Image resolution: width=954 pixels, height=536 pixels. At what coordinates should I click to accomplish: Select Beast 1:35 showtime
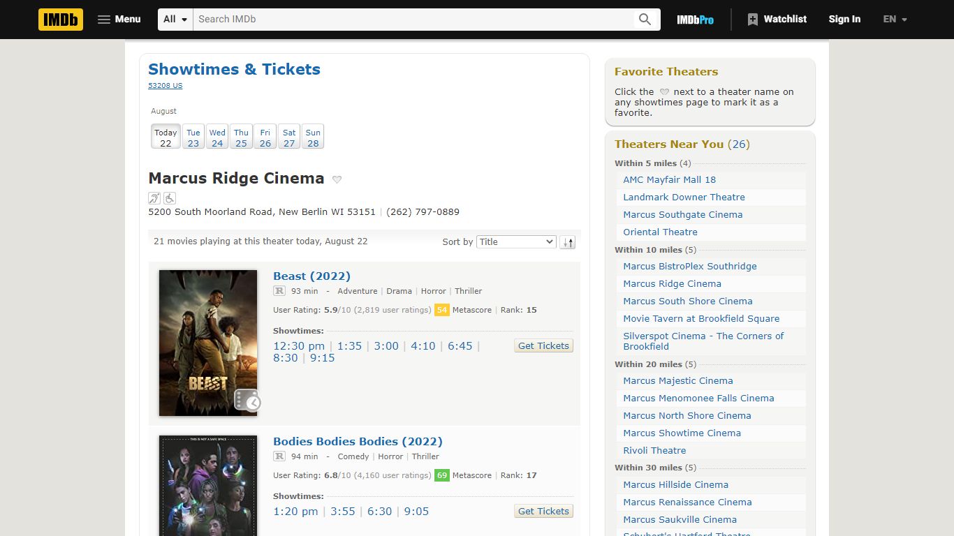tap(349, 345)
